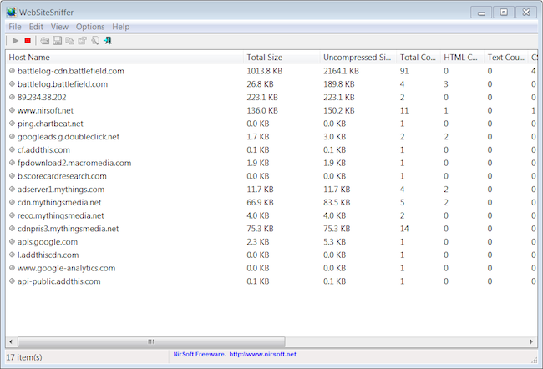Viewport: 543px width, 369px height.
Task: Click the scrollbar's right arrow
Action: pyautogui.click(x=531, y=341)
